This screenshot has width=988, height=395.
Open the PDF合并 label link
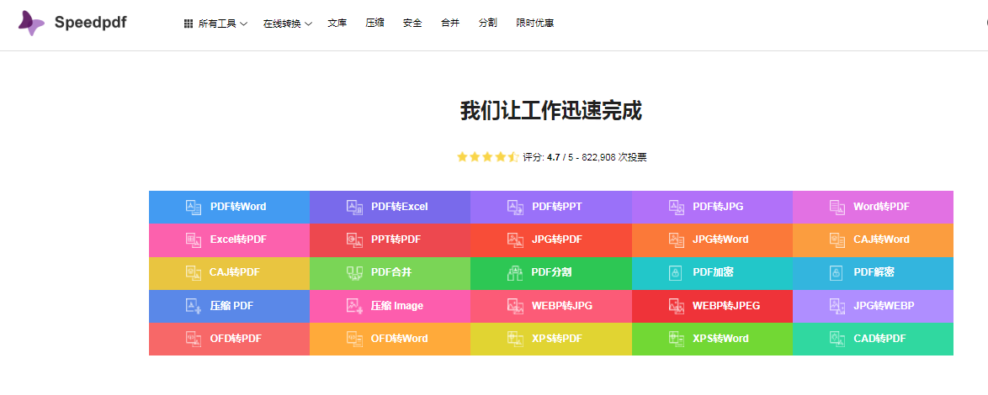click(x=391, y=272)
